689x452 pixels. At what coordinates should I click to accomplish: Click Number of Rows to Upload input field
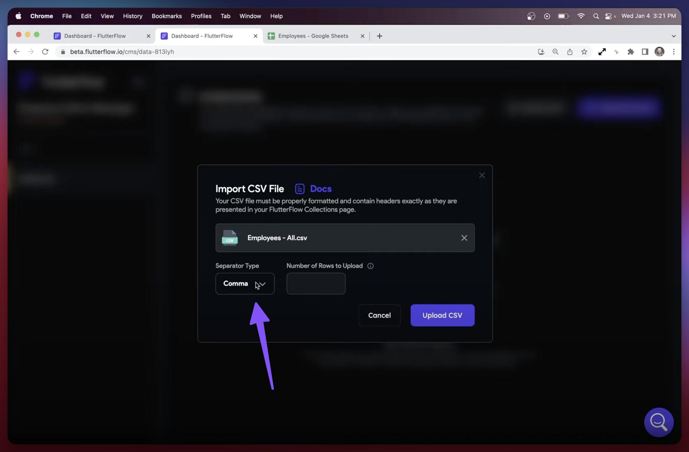coord(315,283)
